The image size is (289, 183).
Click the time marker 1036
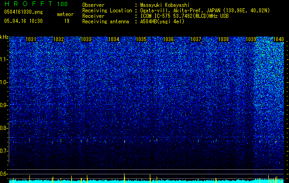coord(169,39)
